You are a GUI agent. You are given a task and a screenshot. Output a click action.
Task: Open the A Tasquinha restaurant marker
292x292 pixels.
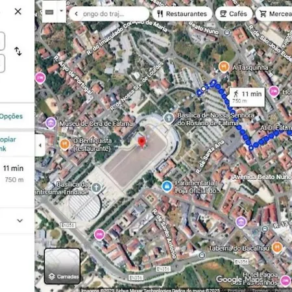pyautogui.click(x=224, y=67)
